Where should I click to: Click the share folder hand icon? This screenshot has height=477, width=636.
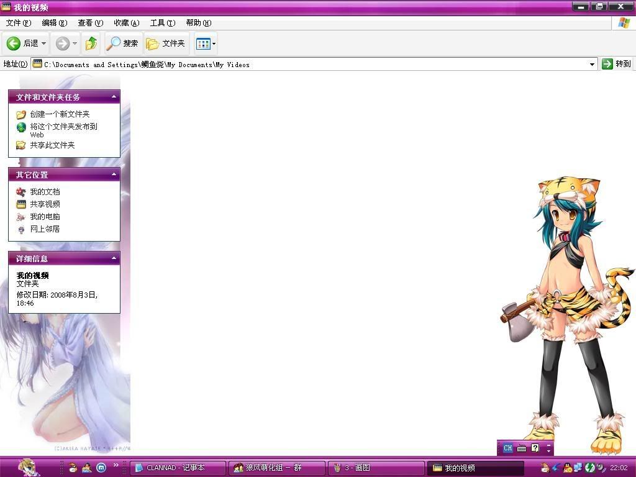point(21,145)
